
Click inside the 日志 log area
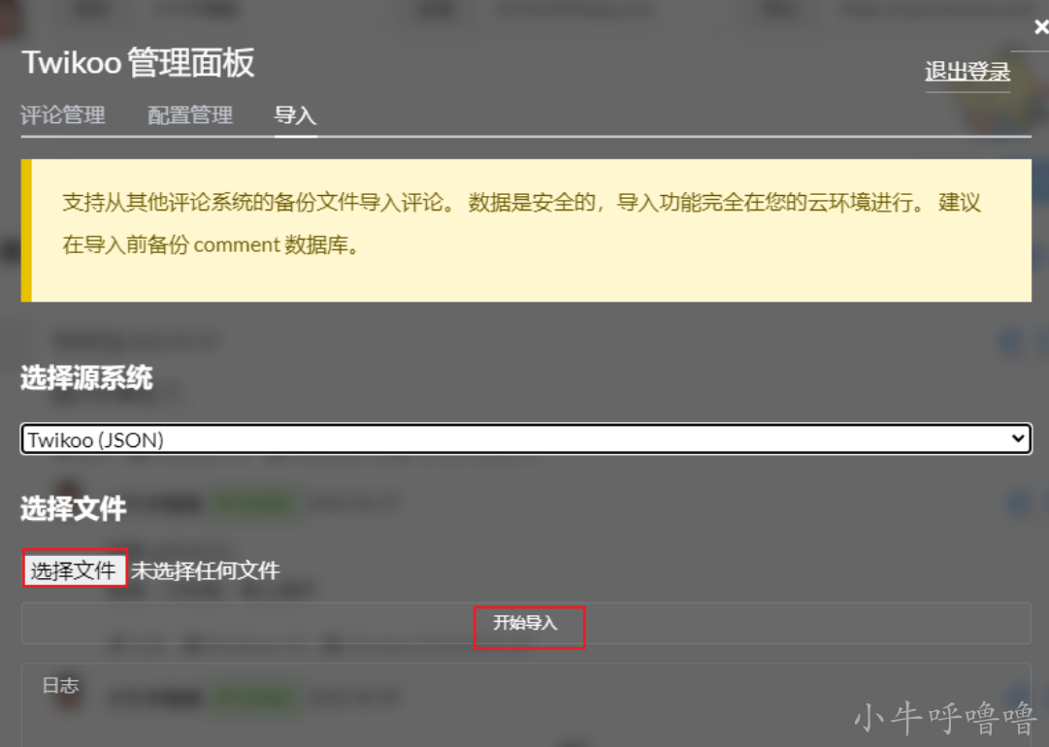click(x=526, y=705)
